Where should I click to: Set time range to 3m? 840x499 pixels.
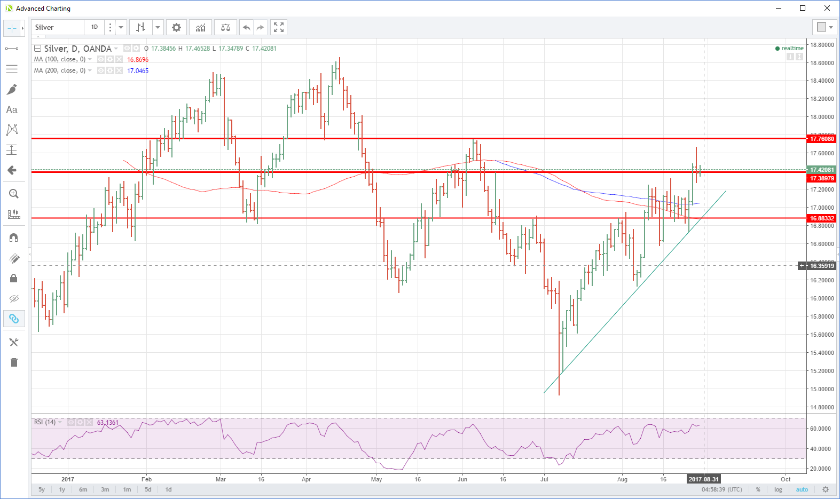point(105,489)
